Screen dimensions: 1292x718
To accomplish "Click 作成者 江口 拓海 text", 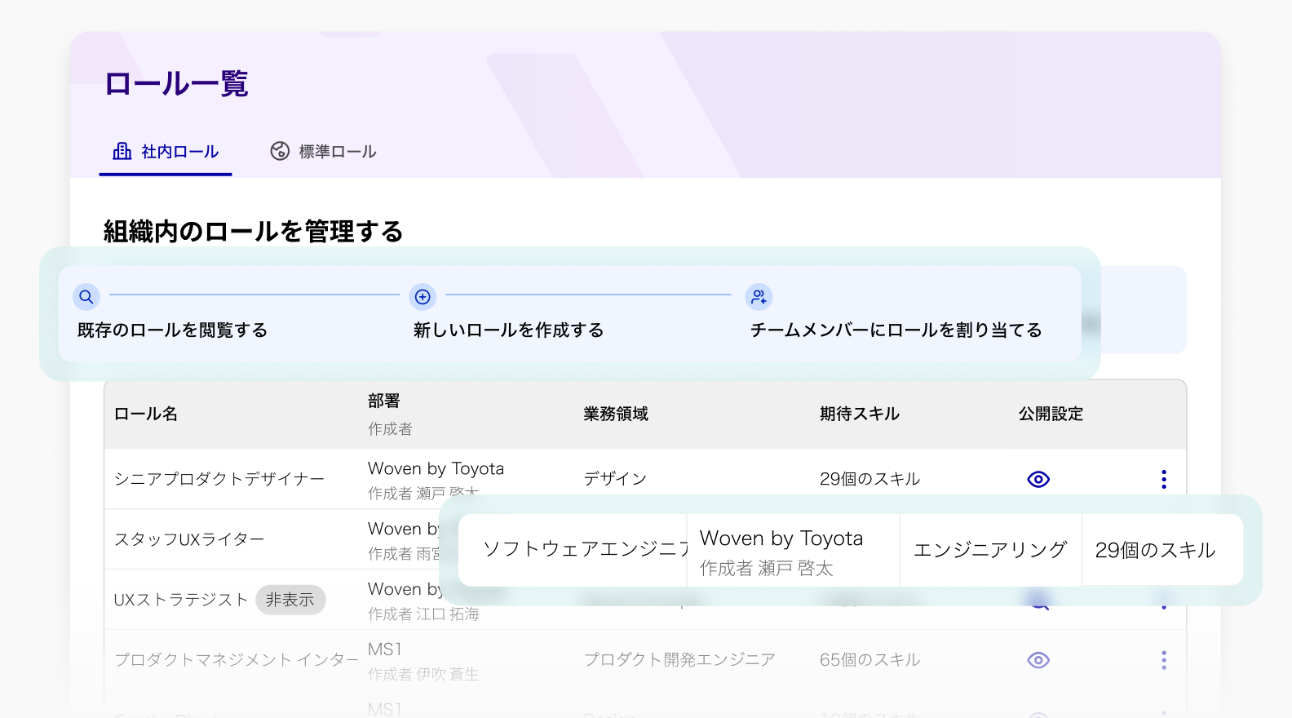I will click(423, 614).
